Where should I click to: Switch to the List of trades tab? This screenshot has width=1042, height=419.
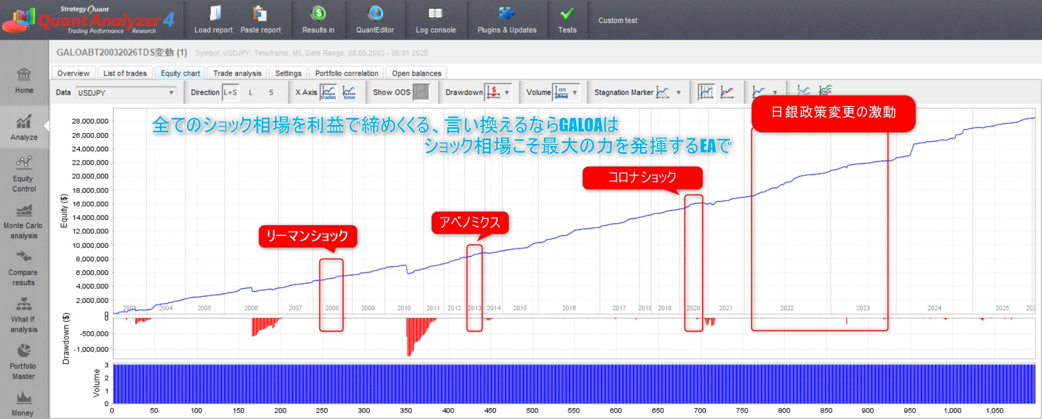(125, 73)
